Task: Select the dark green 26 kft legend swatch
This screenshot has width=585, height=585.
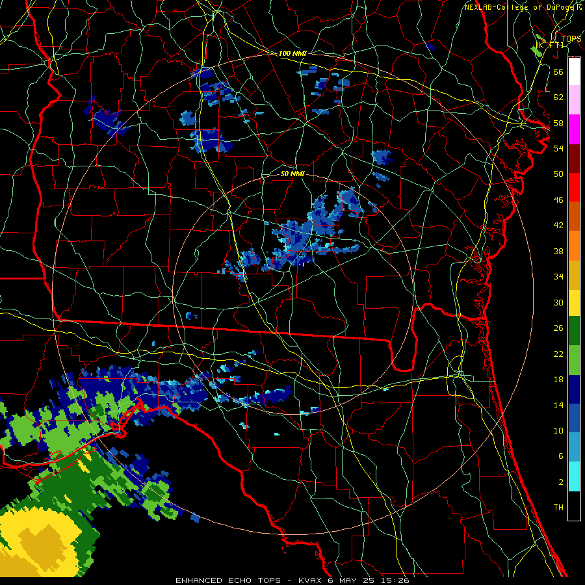Action: 574,331
